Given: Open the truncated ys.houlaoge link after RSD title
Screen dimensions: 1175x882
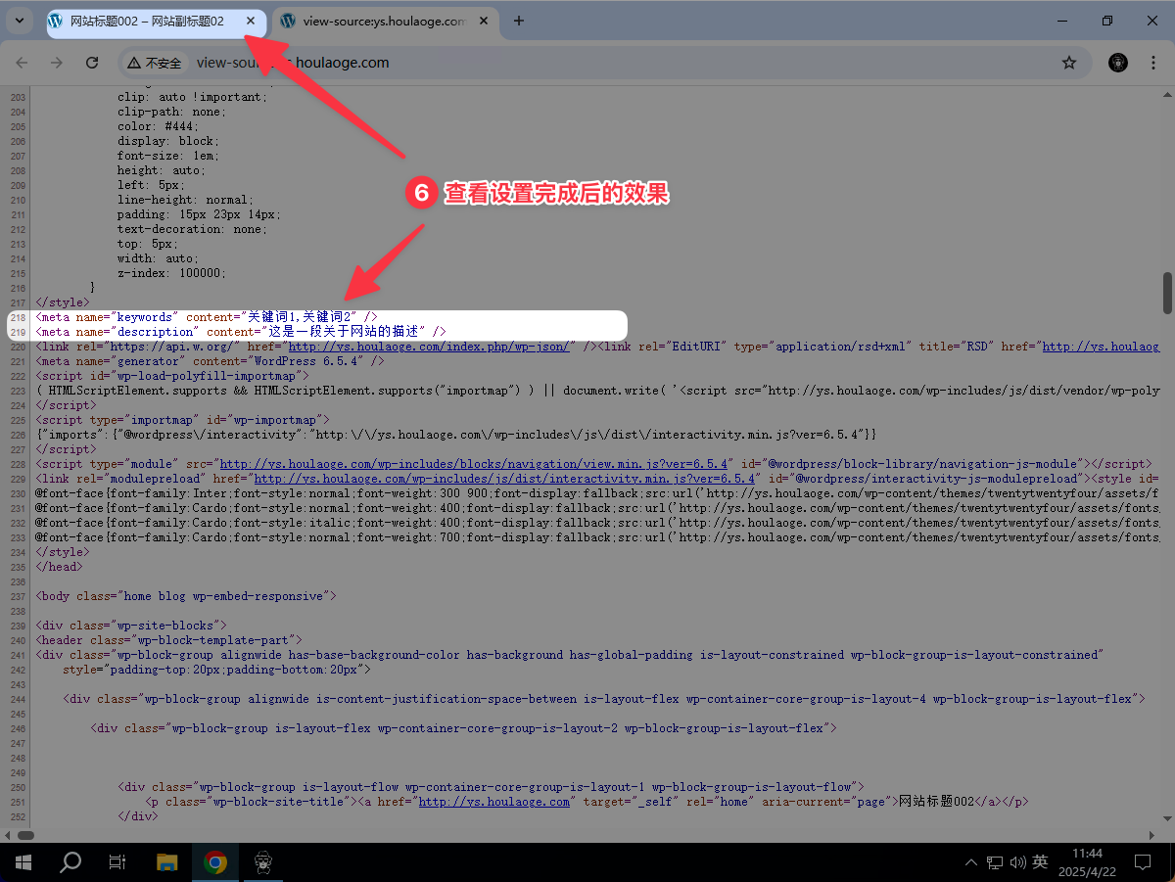Looking at the screenshot, I should coord(1101,347).
